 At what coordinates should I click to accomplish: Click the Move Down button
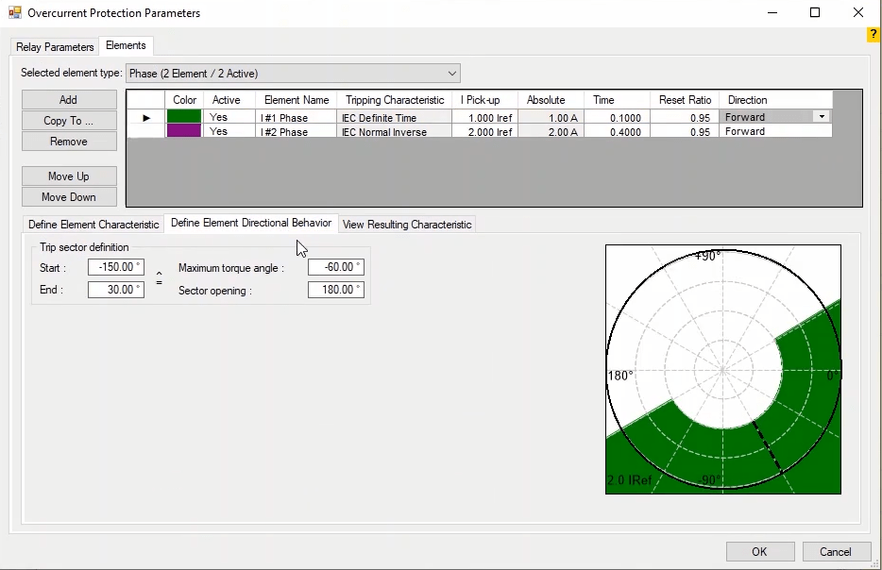69,197
